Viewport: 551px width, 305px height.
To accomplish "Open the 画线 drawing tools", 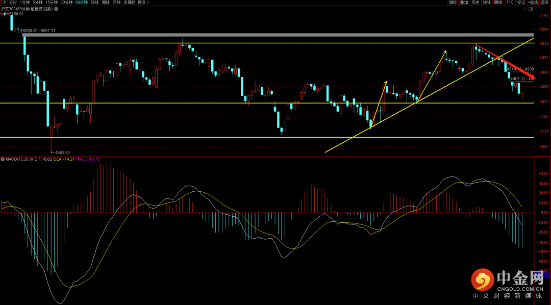I will point(498,3).
